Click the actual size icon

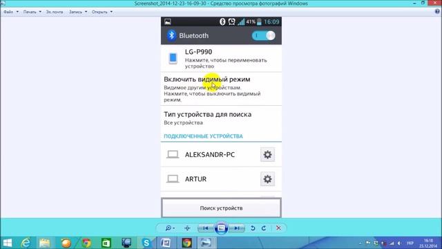(187, 228)
